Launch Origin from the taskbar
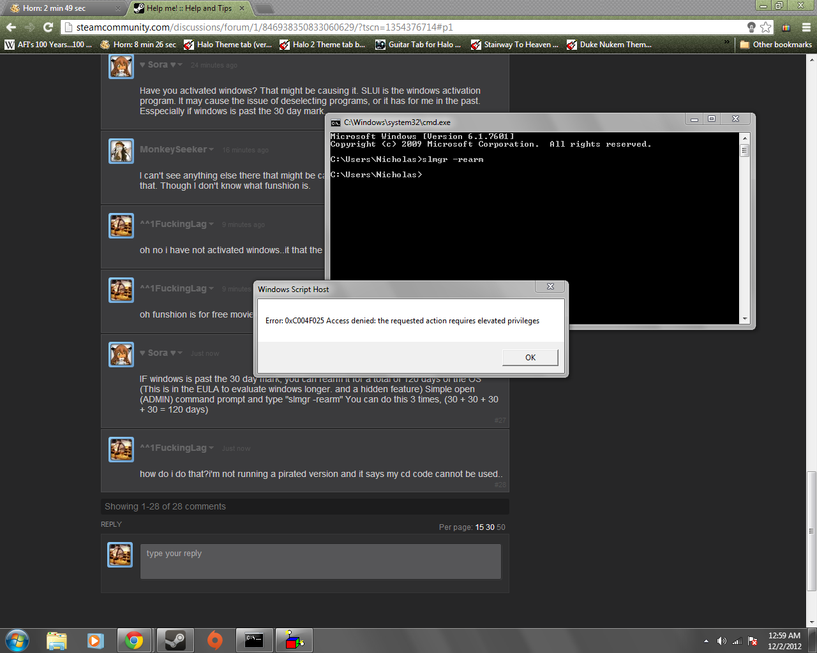The height and width of the screenshot is (653, 817). tap(215, 640)
